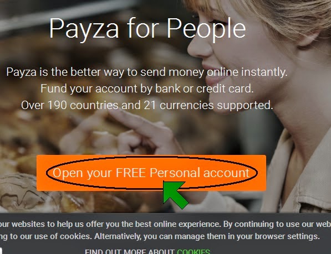This screenshot has width=331, height=254.
Task: Click the white partial button at the cookie bar edge
Action: click(1, 251)
